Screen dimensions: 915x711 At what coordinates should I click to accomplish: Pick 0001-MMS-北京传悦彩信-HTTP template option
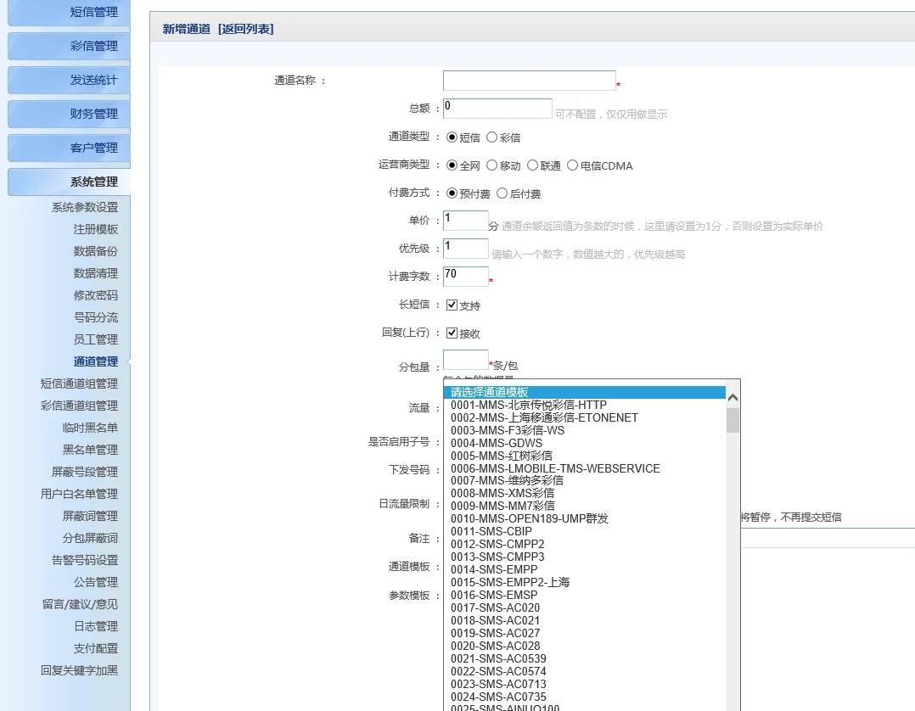tap(528, 405)
